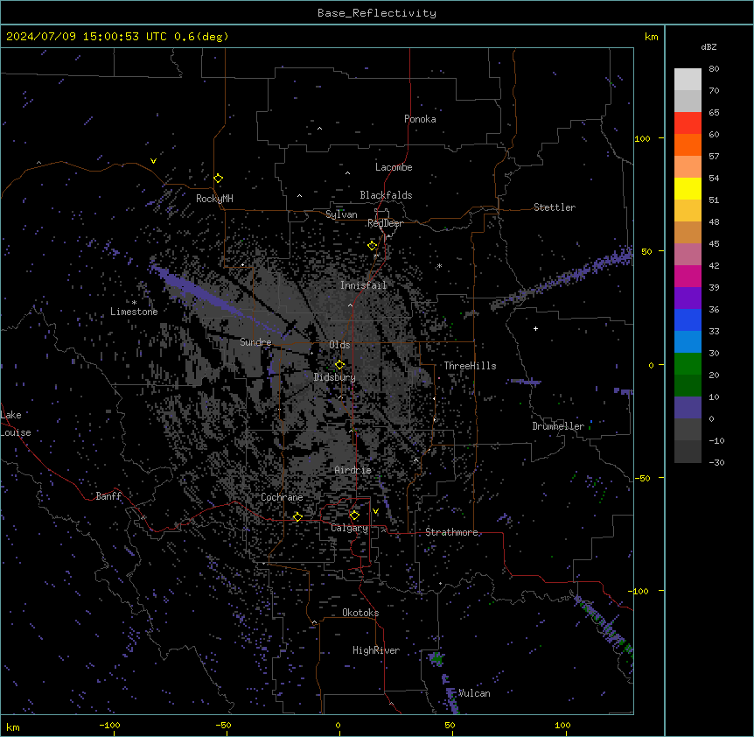Select the Lacombe city label

coord(394,167)
